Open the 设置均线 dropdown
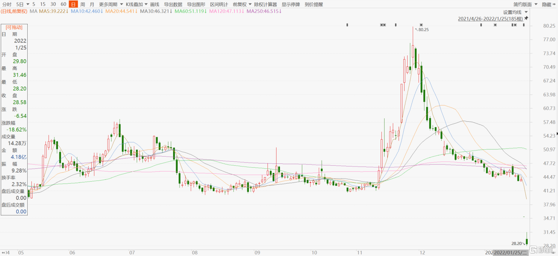The width and height of the screenshot is (558, 256). [515, 12]
